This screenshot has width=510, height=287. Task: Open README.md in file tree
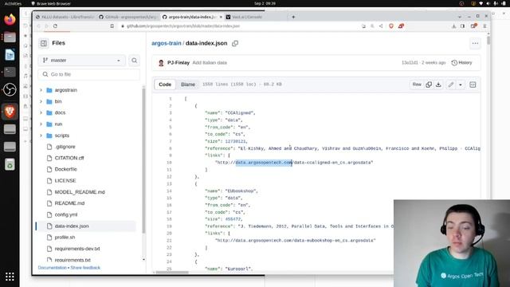click(69, 203)
